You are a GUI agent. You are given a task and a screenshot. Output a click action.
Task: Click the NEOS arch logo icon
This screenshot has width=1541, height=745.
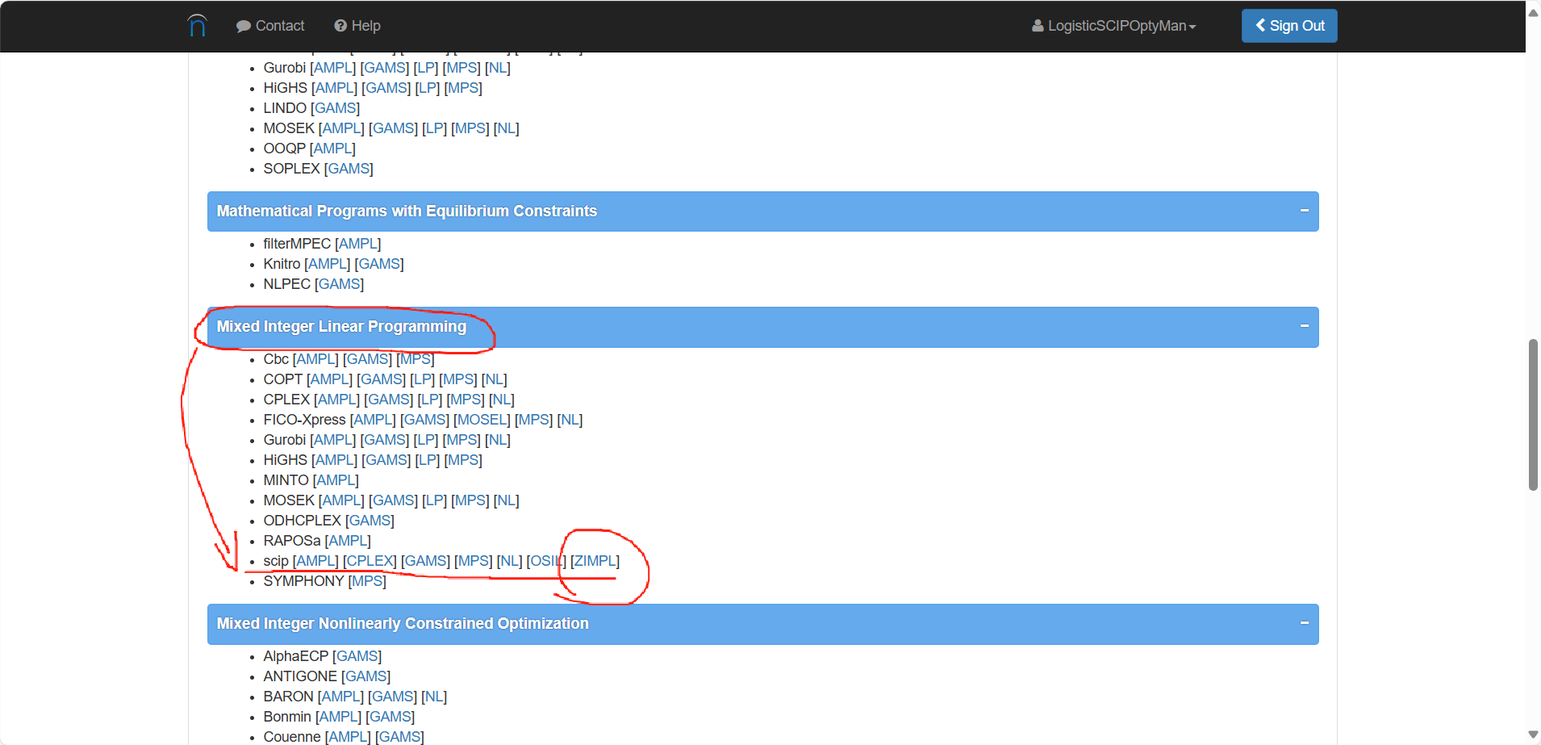198,26
